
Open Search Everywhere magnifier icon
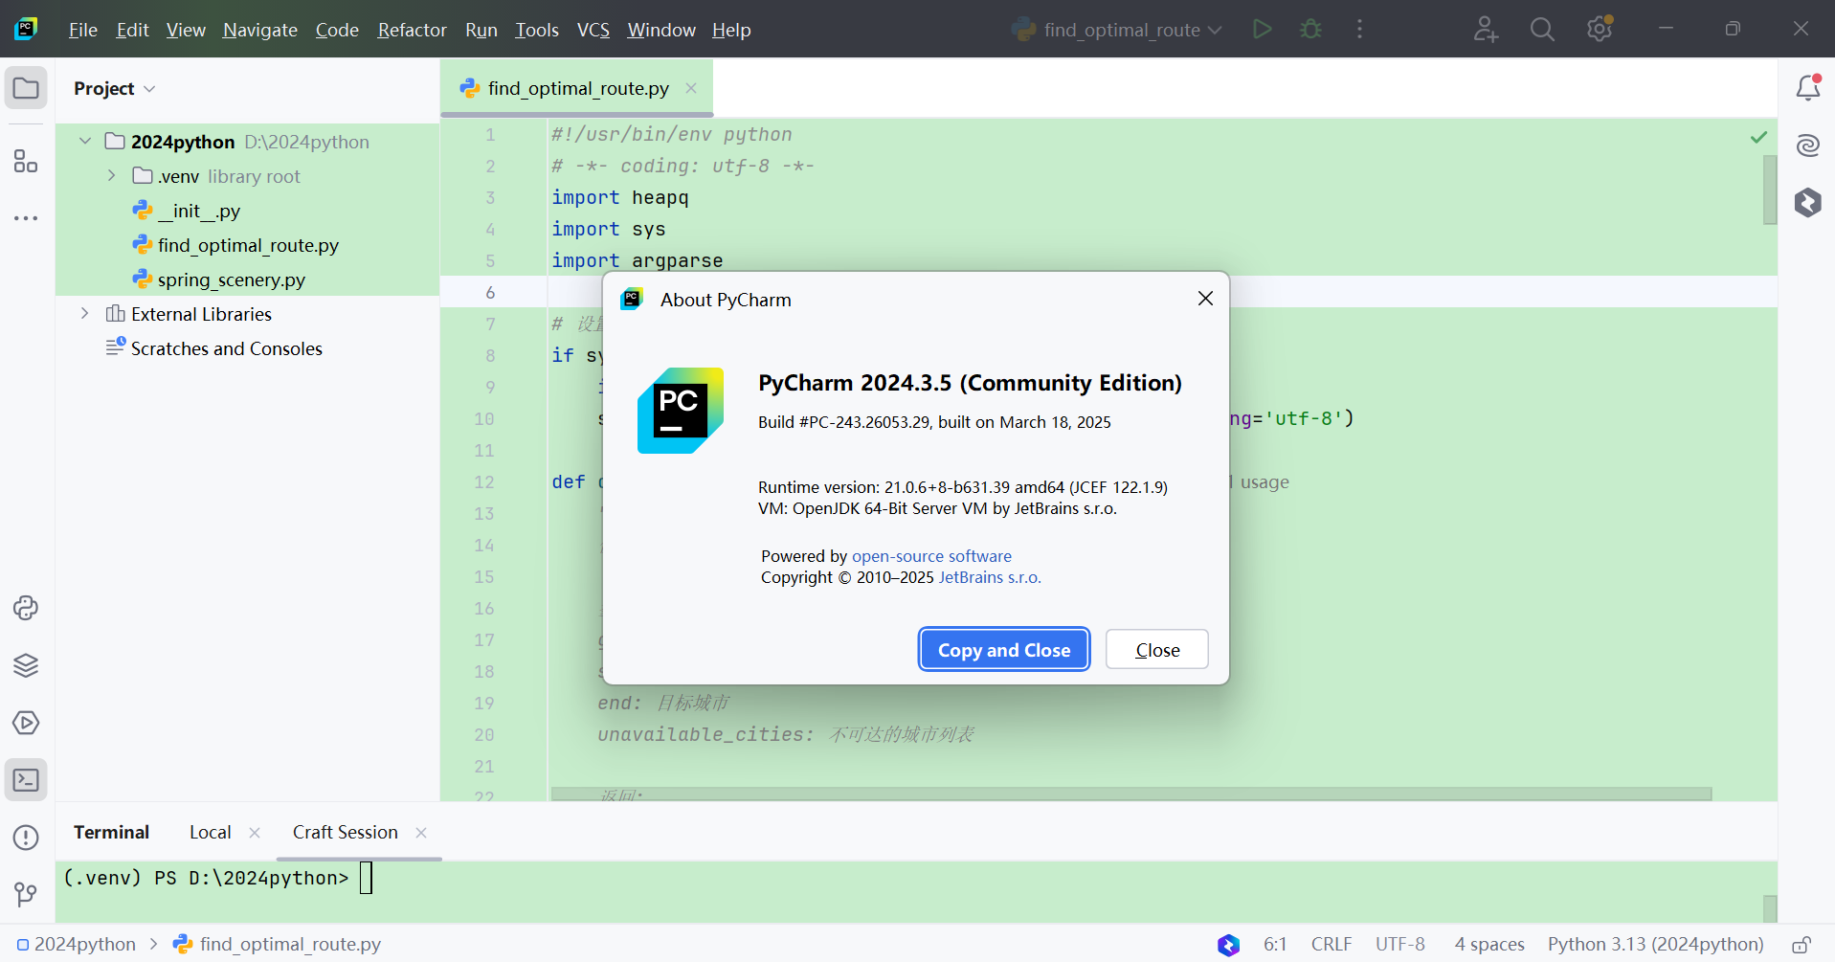coord(1542,30)
